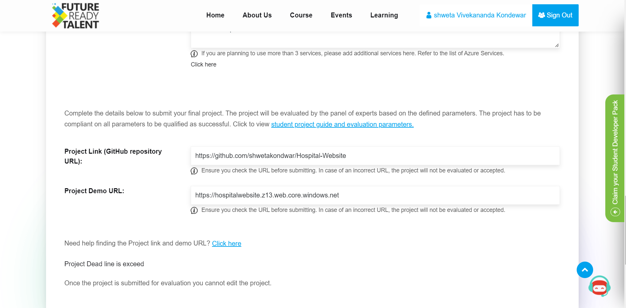Click the scroll-to-top chevron button
626x308 pixels.
(x=585, y=270)
